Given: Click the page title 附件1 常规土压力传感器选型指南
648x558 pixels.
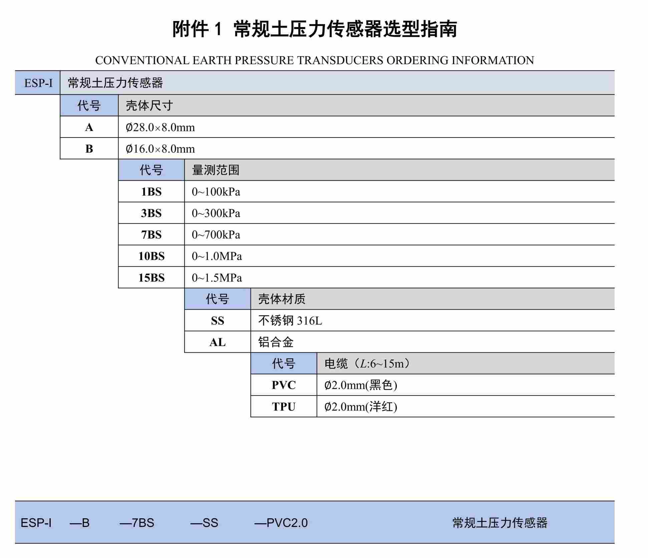Looking at the screenshot, I should click(314, 29).
